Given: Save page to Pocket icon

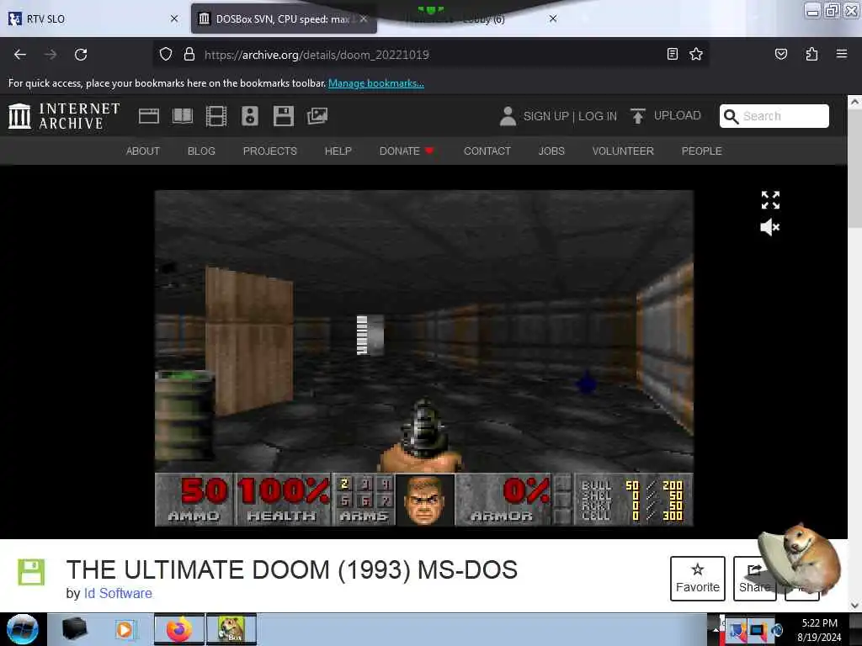Looking at the screenshot, I should pos(781,54).
